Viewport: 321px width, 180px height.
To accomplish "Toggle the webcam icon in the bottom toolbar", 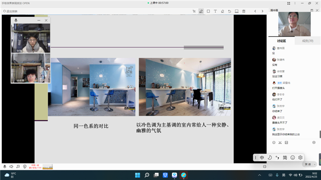I will 25,167.
